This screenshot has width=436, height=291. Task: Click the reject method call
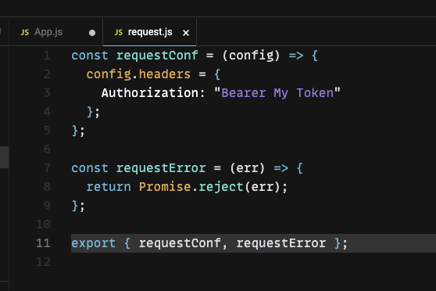(x=221, y=187)
